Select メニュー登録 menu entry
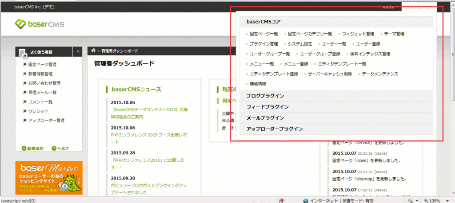This screenshot has height=203, width=455. point(295,64)
